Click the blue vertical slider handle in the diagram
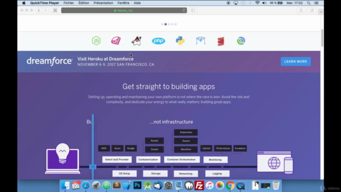 tap(93, 167)
